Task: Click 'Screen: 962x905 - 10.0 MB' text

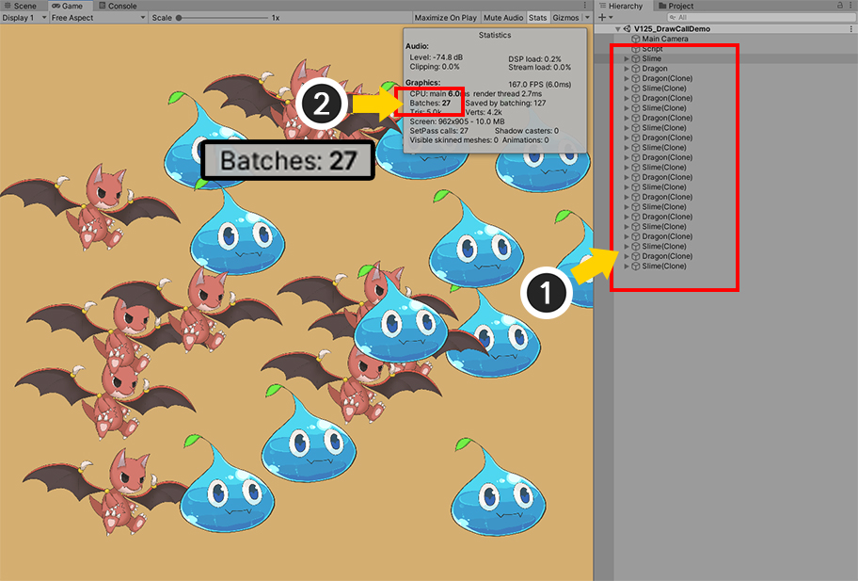Action: coord(457,121)
